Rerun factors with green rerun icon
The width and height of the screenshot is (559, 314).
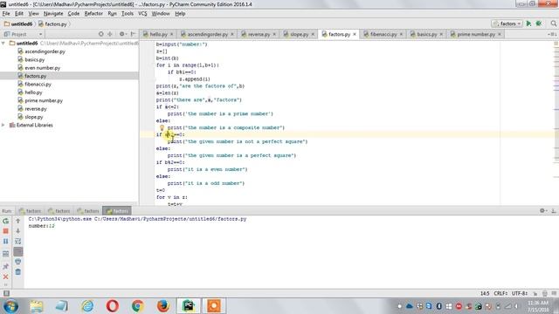click(6, 221)
